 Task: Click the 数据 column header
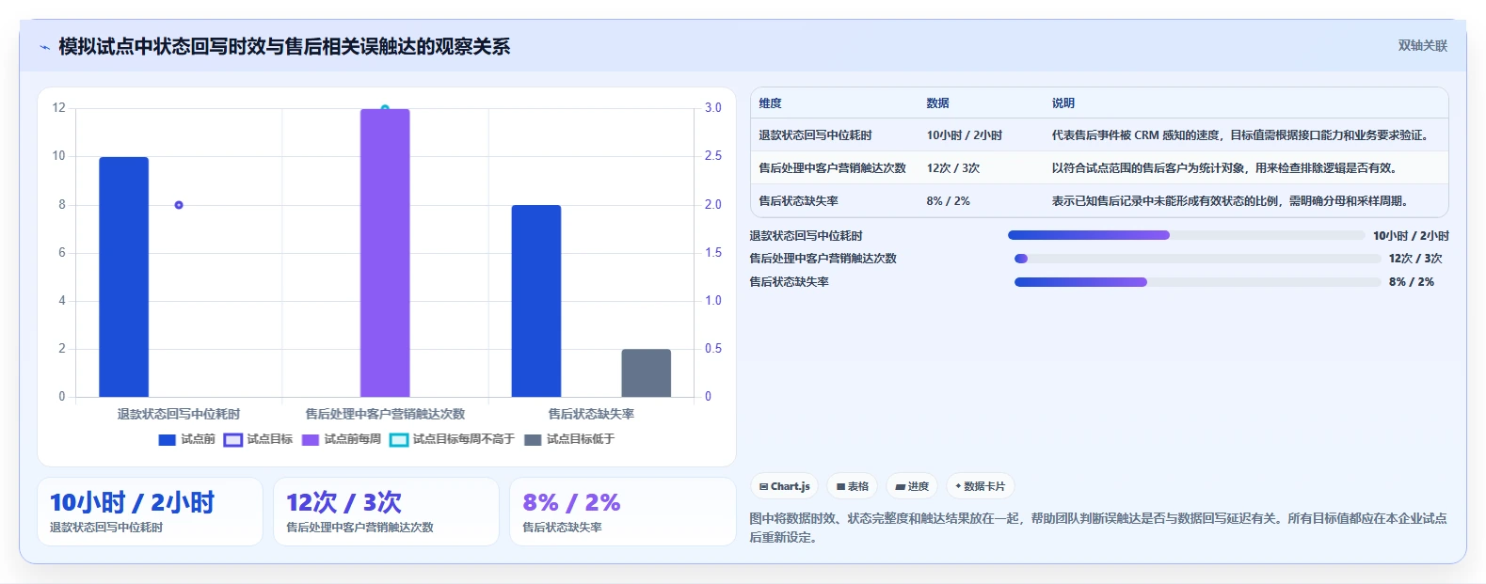tap(937, 103)
